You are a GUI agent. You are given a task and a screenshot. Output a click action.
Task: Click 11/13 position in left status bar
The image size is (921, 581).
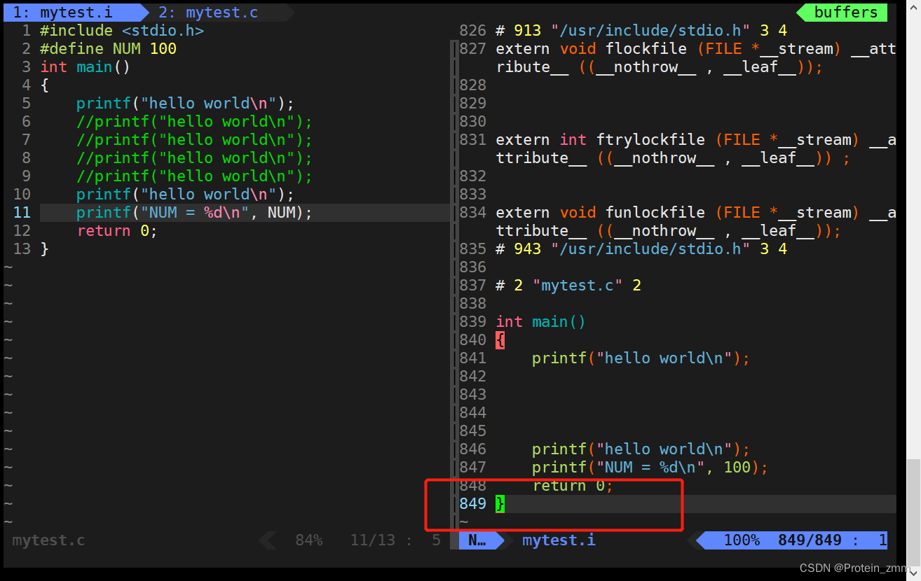pos(373,540)
